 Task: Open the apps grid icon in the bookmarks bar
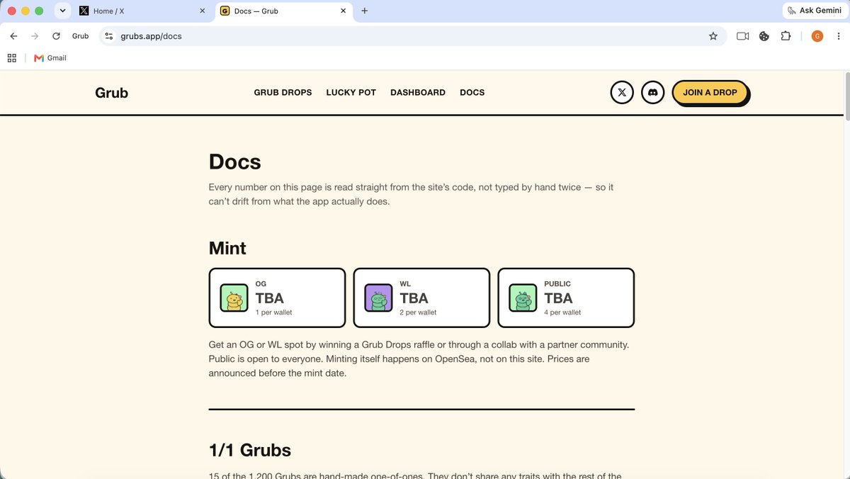[x=12, y=58]
